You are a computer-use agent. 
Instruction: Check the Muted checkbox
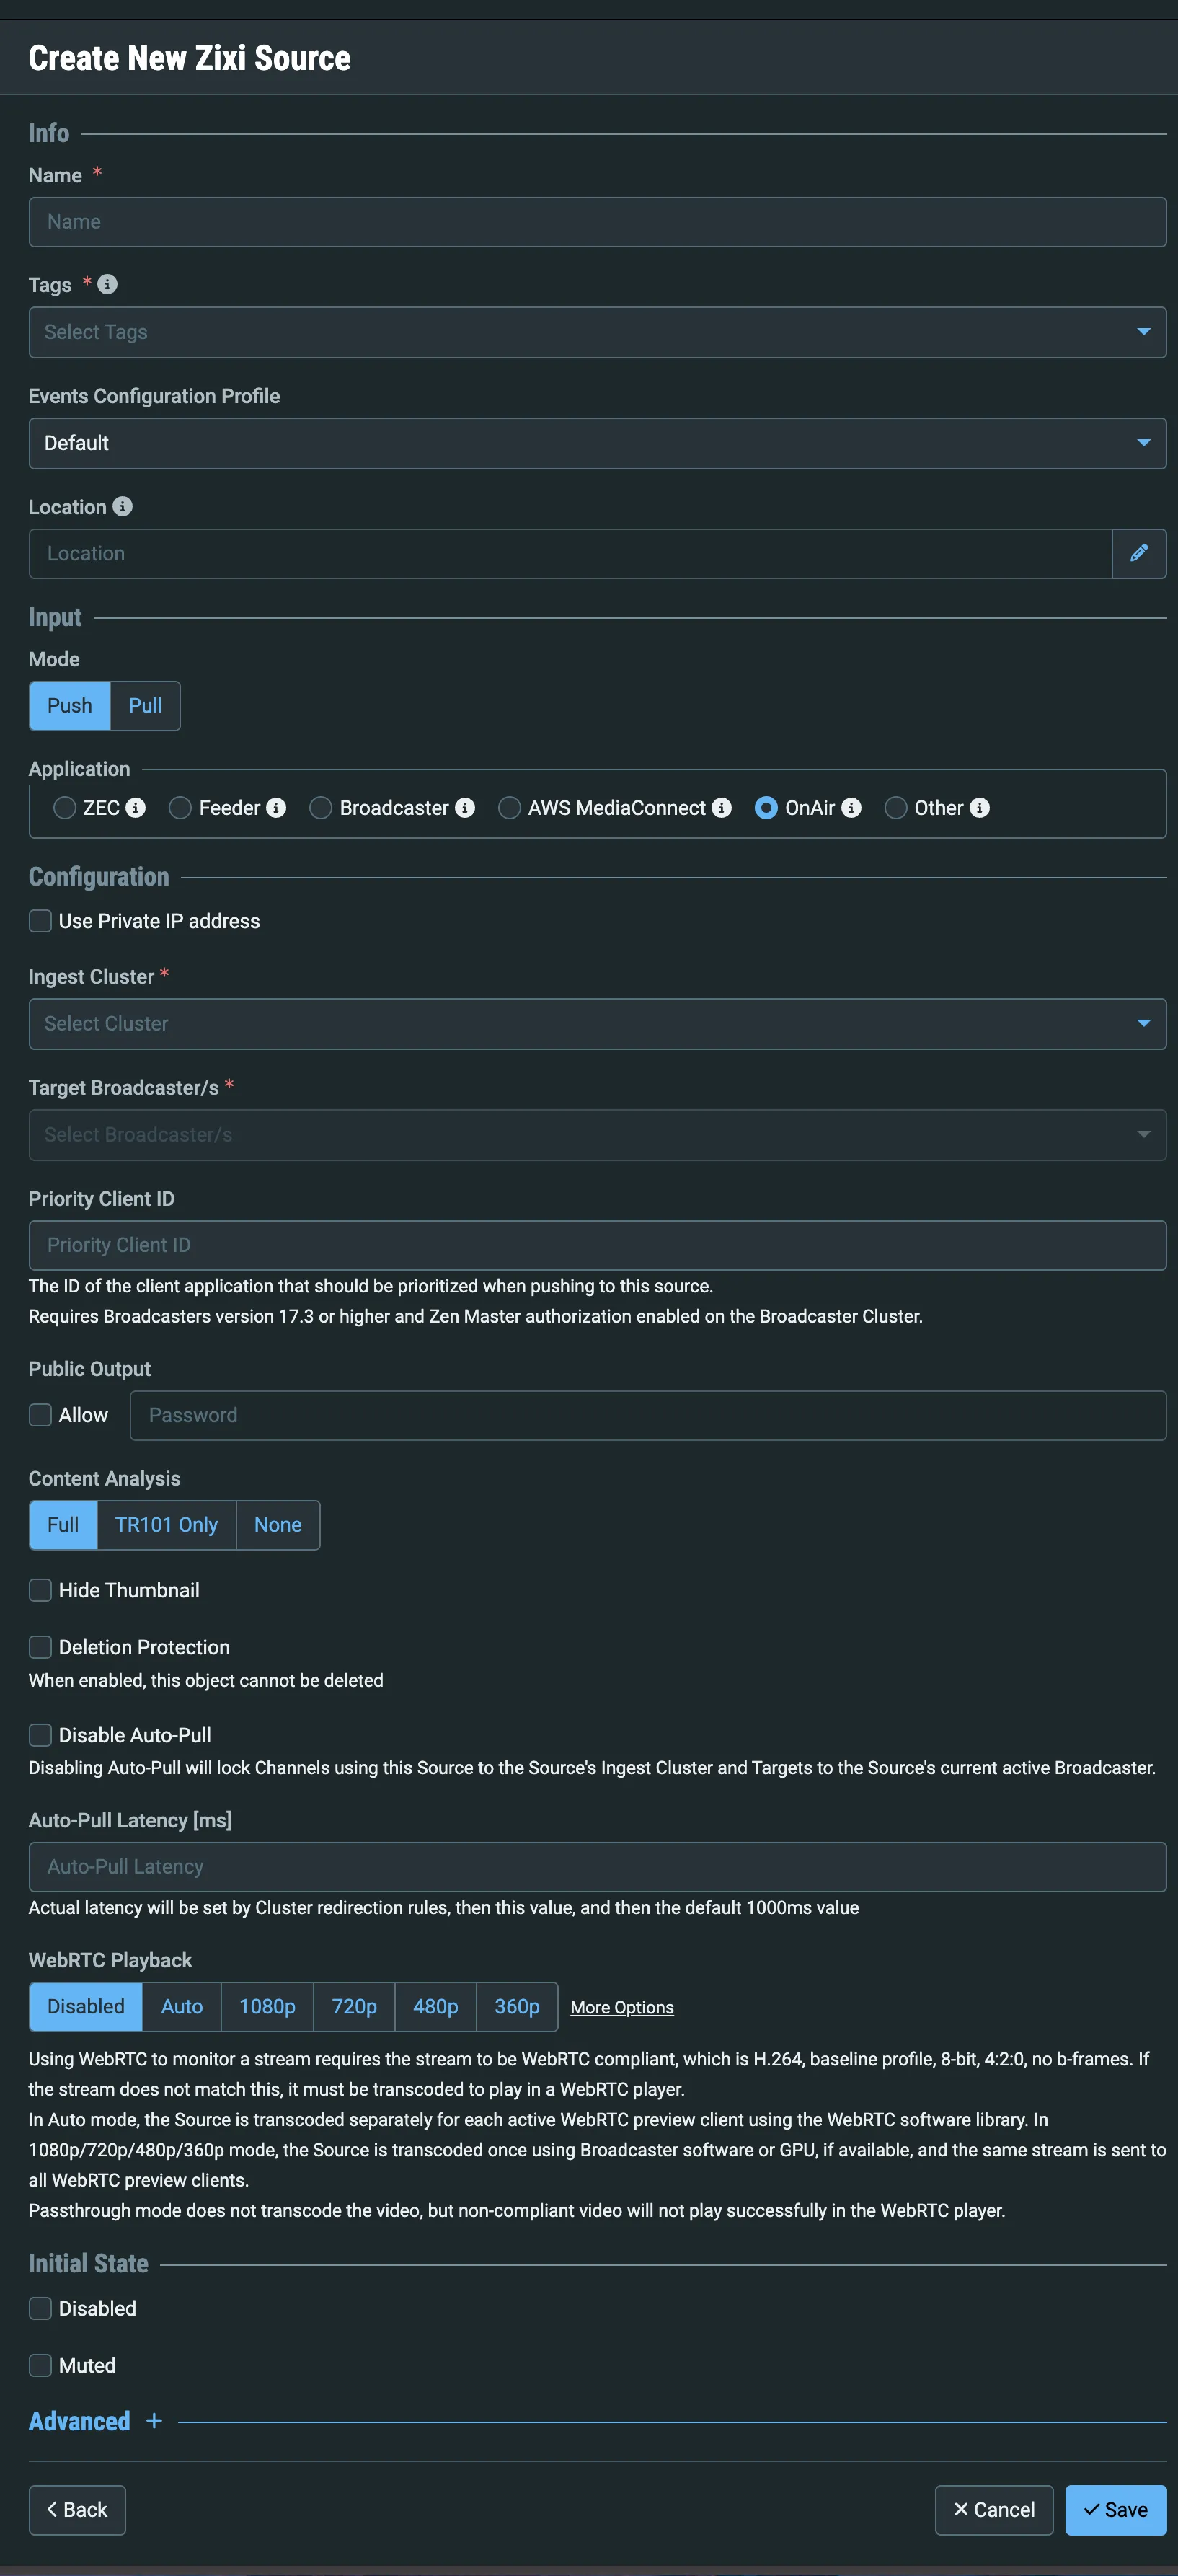coord(40,2365)
